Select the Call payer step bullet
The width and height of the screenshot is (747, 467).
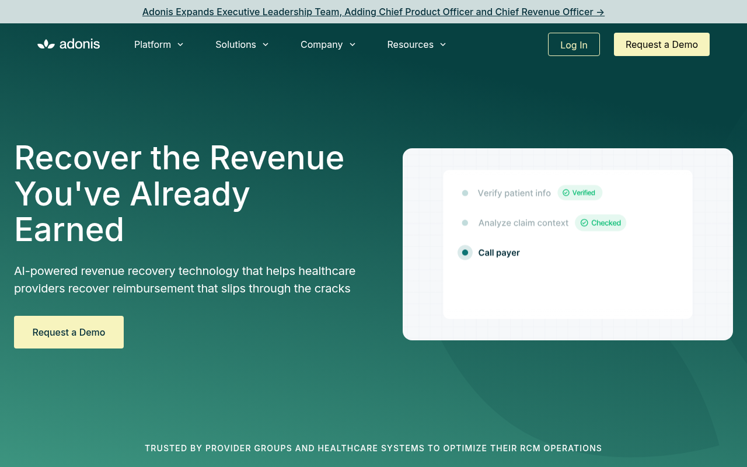pyautogui.click(x=465, y=253)
